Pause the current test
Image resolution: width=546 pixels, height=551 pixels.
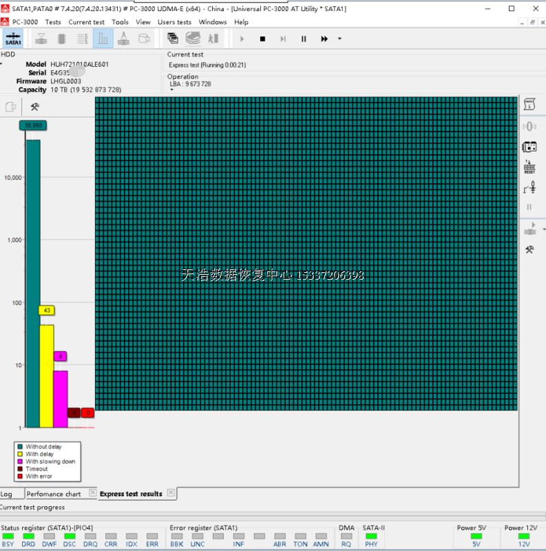(x=304, y=39)
